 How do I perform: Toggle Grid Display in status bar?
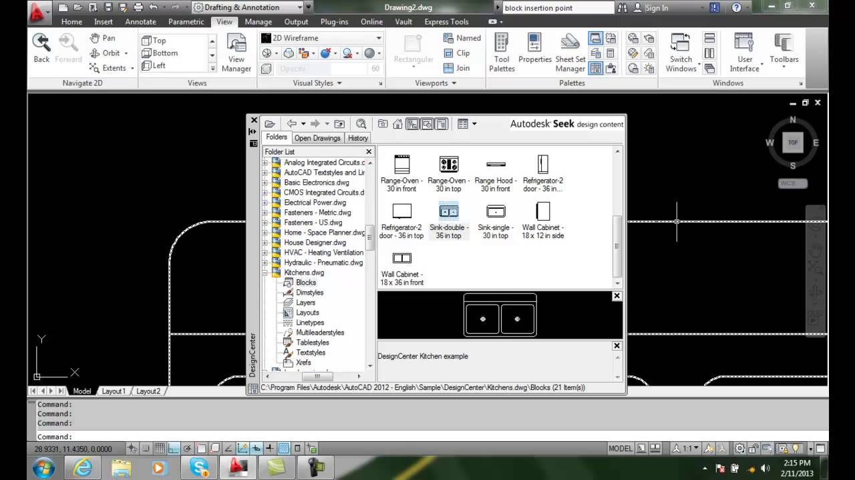click(x=160, y=449)
